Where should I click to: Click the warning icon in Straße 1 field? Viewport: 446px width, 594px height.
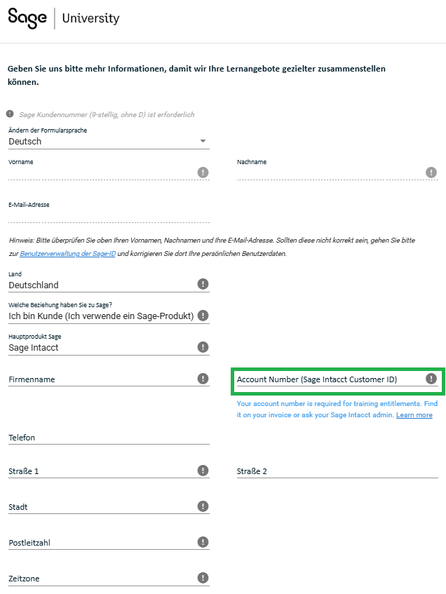tap(203, 471)
